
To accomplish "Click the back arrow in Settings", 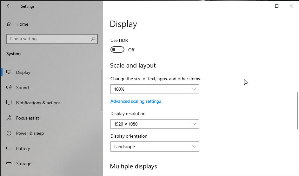I will 9,6.
